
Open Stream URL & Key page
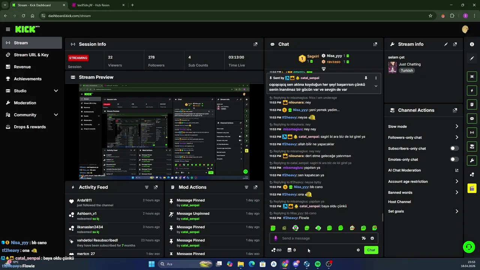click(x=32, y=55)
